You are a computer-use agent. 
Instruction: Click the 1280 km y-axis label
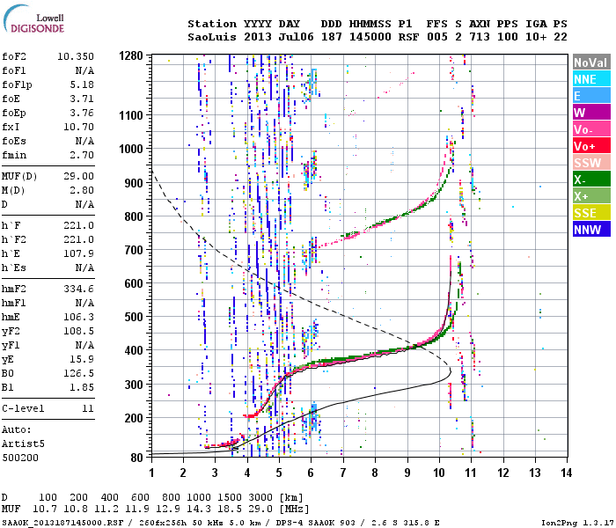pos(131,55)
